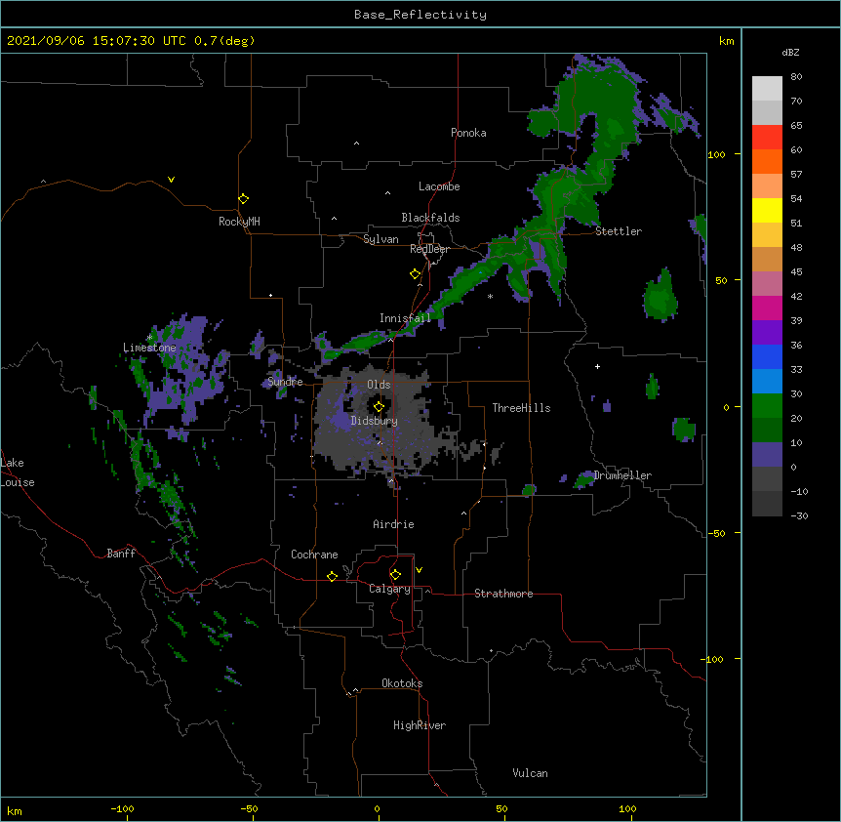The width and height of the screenshot is (841, 822).
Task: Select the Lacombe label
Action: point(439,186)
